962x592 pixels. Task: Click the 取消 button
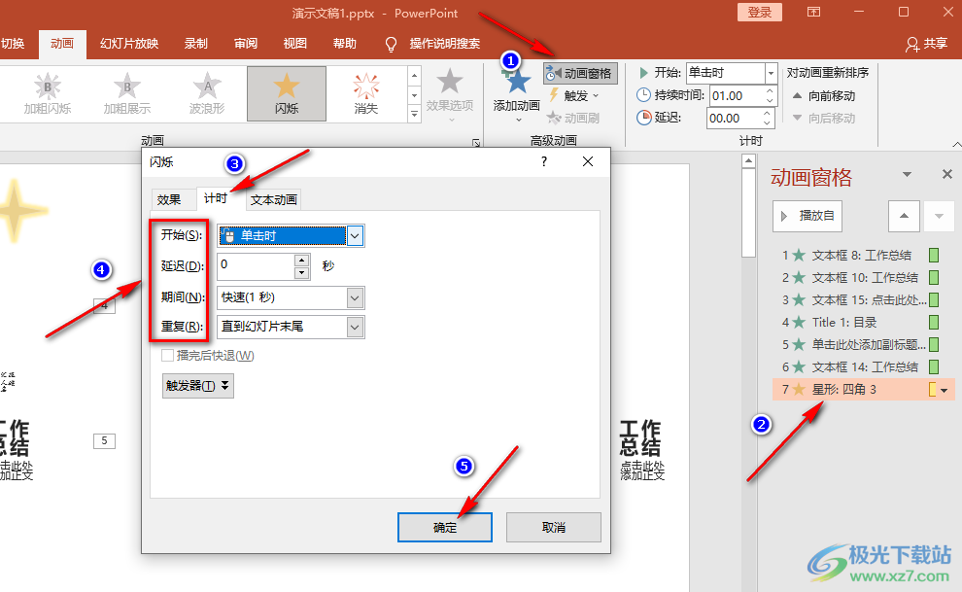pyautogui.click(x=554, y=528)
